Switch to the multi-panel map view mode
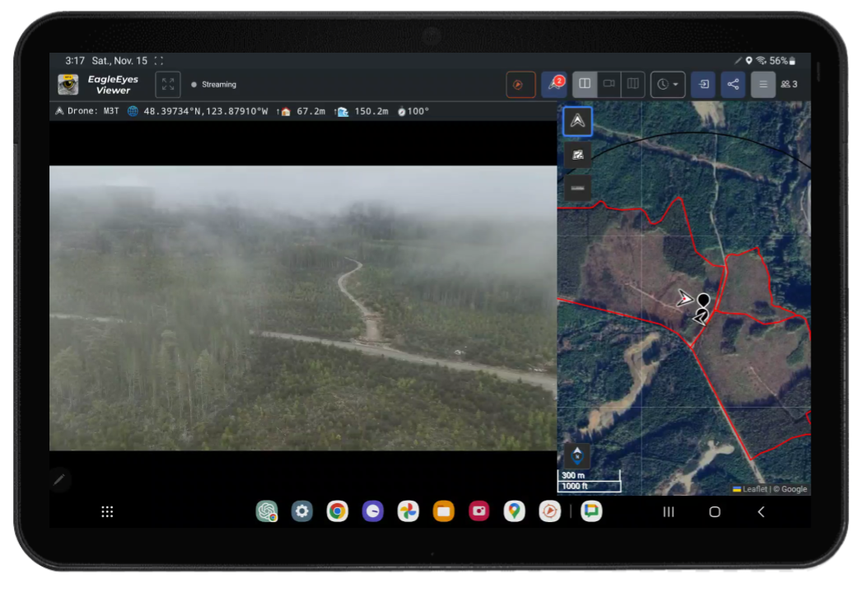 [632, 84]
